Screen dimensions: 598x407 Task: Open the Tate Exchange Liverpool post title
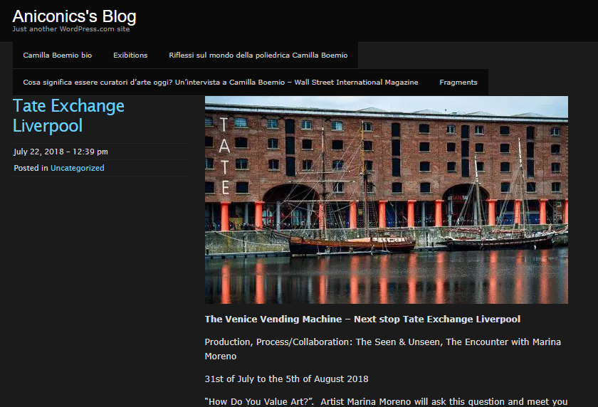click(68, 115)
